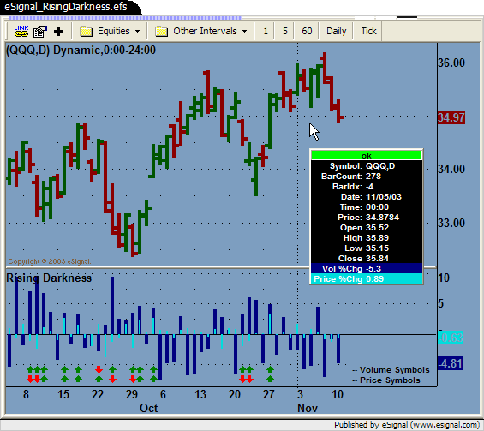Click the Close 35.84 row
The width and height of the screenshot is (484, 431).
point(367,259)
